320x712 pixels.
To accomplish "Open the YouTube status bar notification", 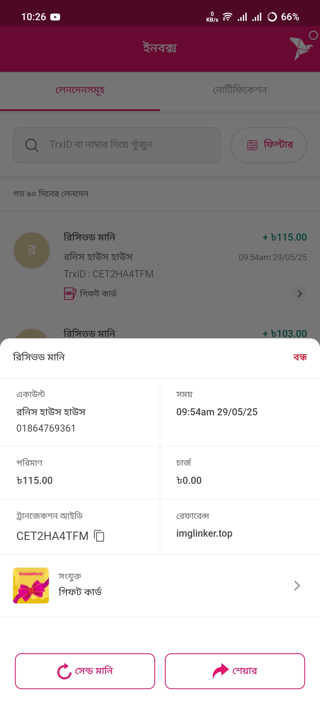I will (x=55, y=17).
